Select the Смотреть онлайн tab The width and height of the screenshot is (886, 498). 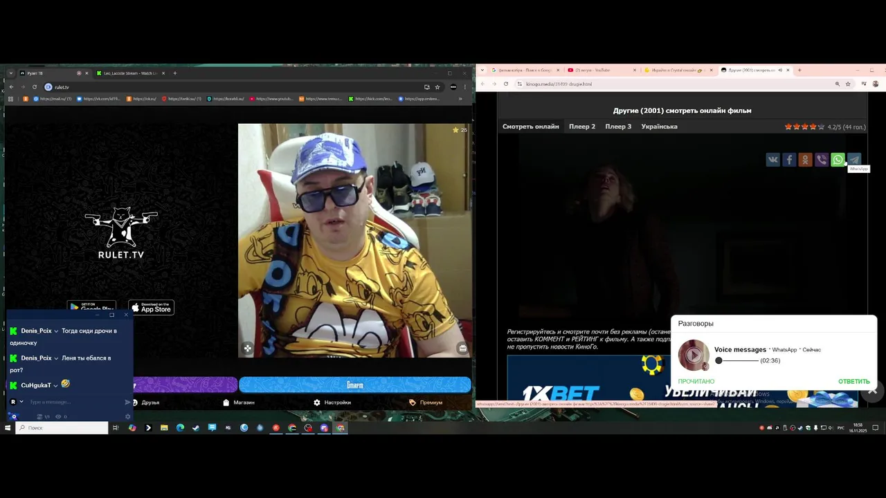531,127
